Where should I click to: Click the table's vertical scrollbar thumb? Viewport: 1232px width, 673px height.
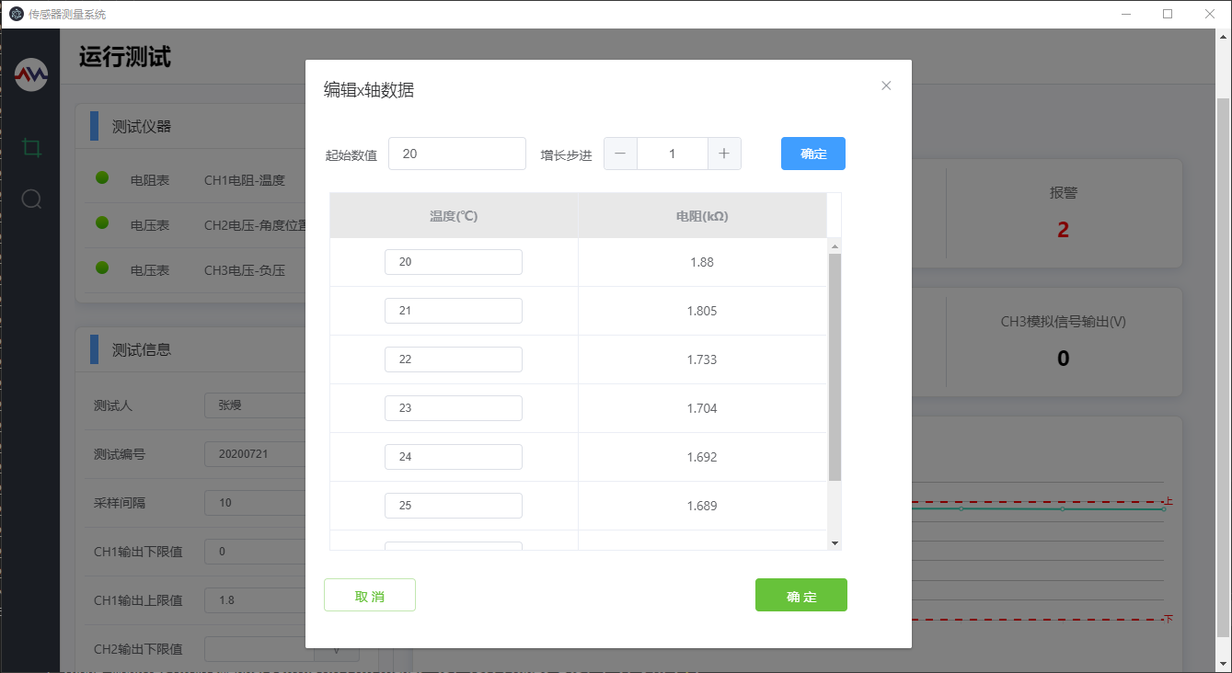click(835, 368)
